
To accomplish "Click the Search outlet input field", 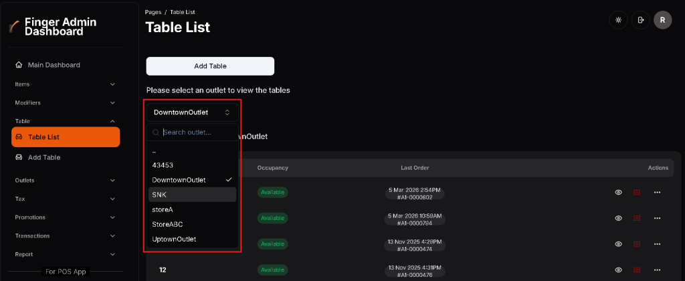I will point(197,132).
